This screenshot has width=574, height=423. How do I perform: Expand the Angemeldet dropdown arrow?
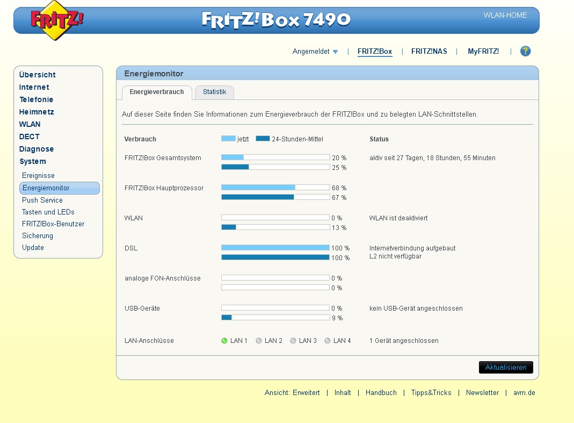coord(335,52)
